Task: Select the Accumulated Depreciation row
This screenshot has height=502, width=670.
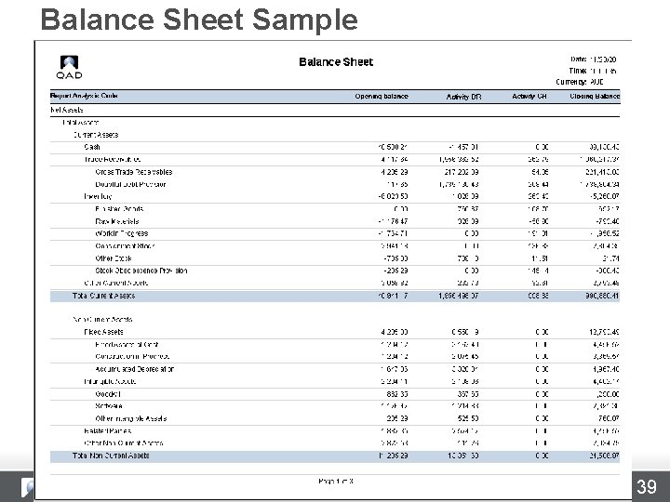Action: [335, 369]
